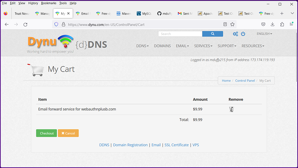Reload the page with refresh icon
The image size is (298, 168).
25,24
